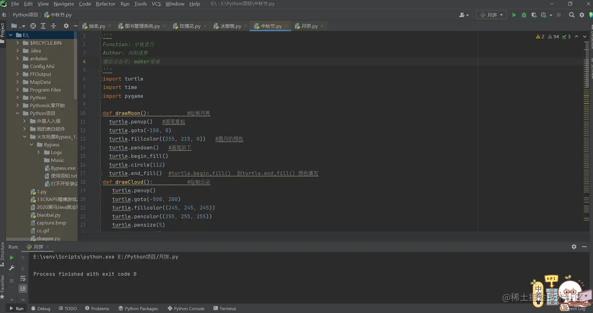Expand the arduino folder
The width and height of the screenshot is (593, 313).
17,58
